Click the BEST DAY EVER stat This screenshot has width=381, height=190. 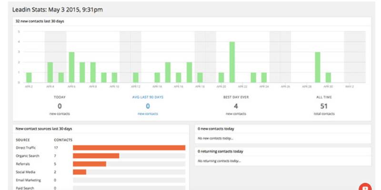(x=236, y=105)
